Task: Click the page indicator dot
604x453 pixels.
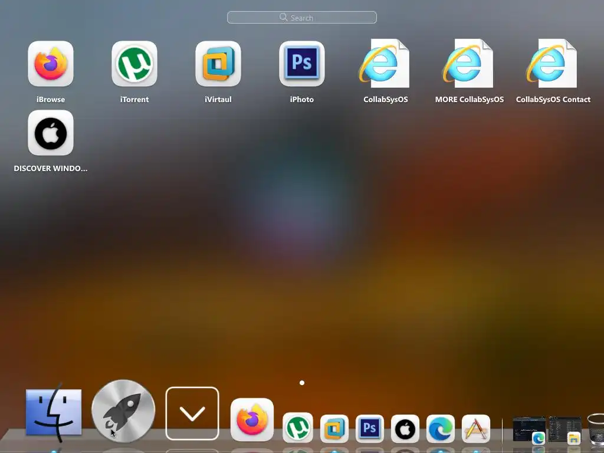Action: [x=302, y=382]
